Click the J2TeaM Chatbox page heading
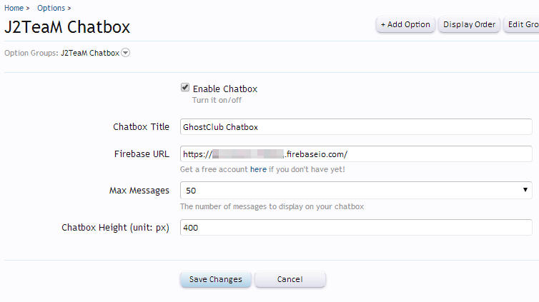The height and width of the screenshot is (302, 539). [x=67, y=28]
